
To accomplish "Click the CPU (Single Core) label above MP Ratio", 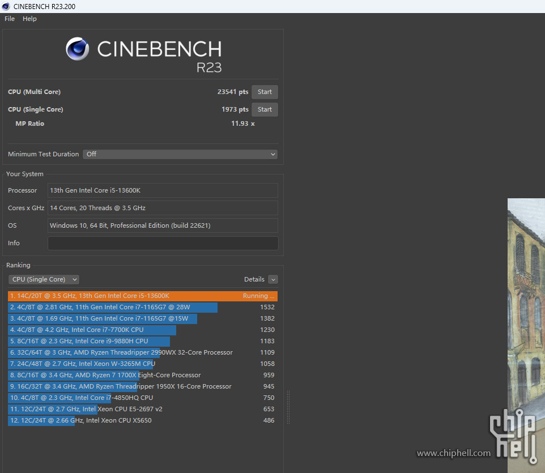I will point(36,109).
